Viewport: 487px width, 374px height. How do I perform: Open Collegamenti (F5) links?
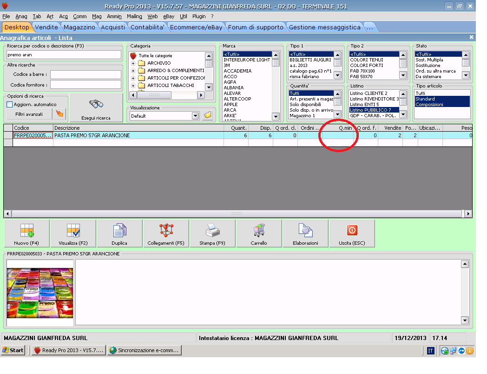166,234
